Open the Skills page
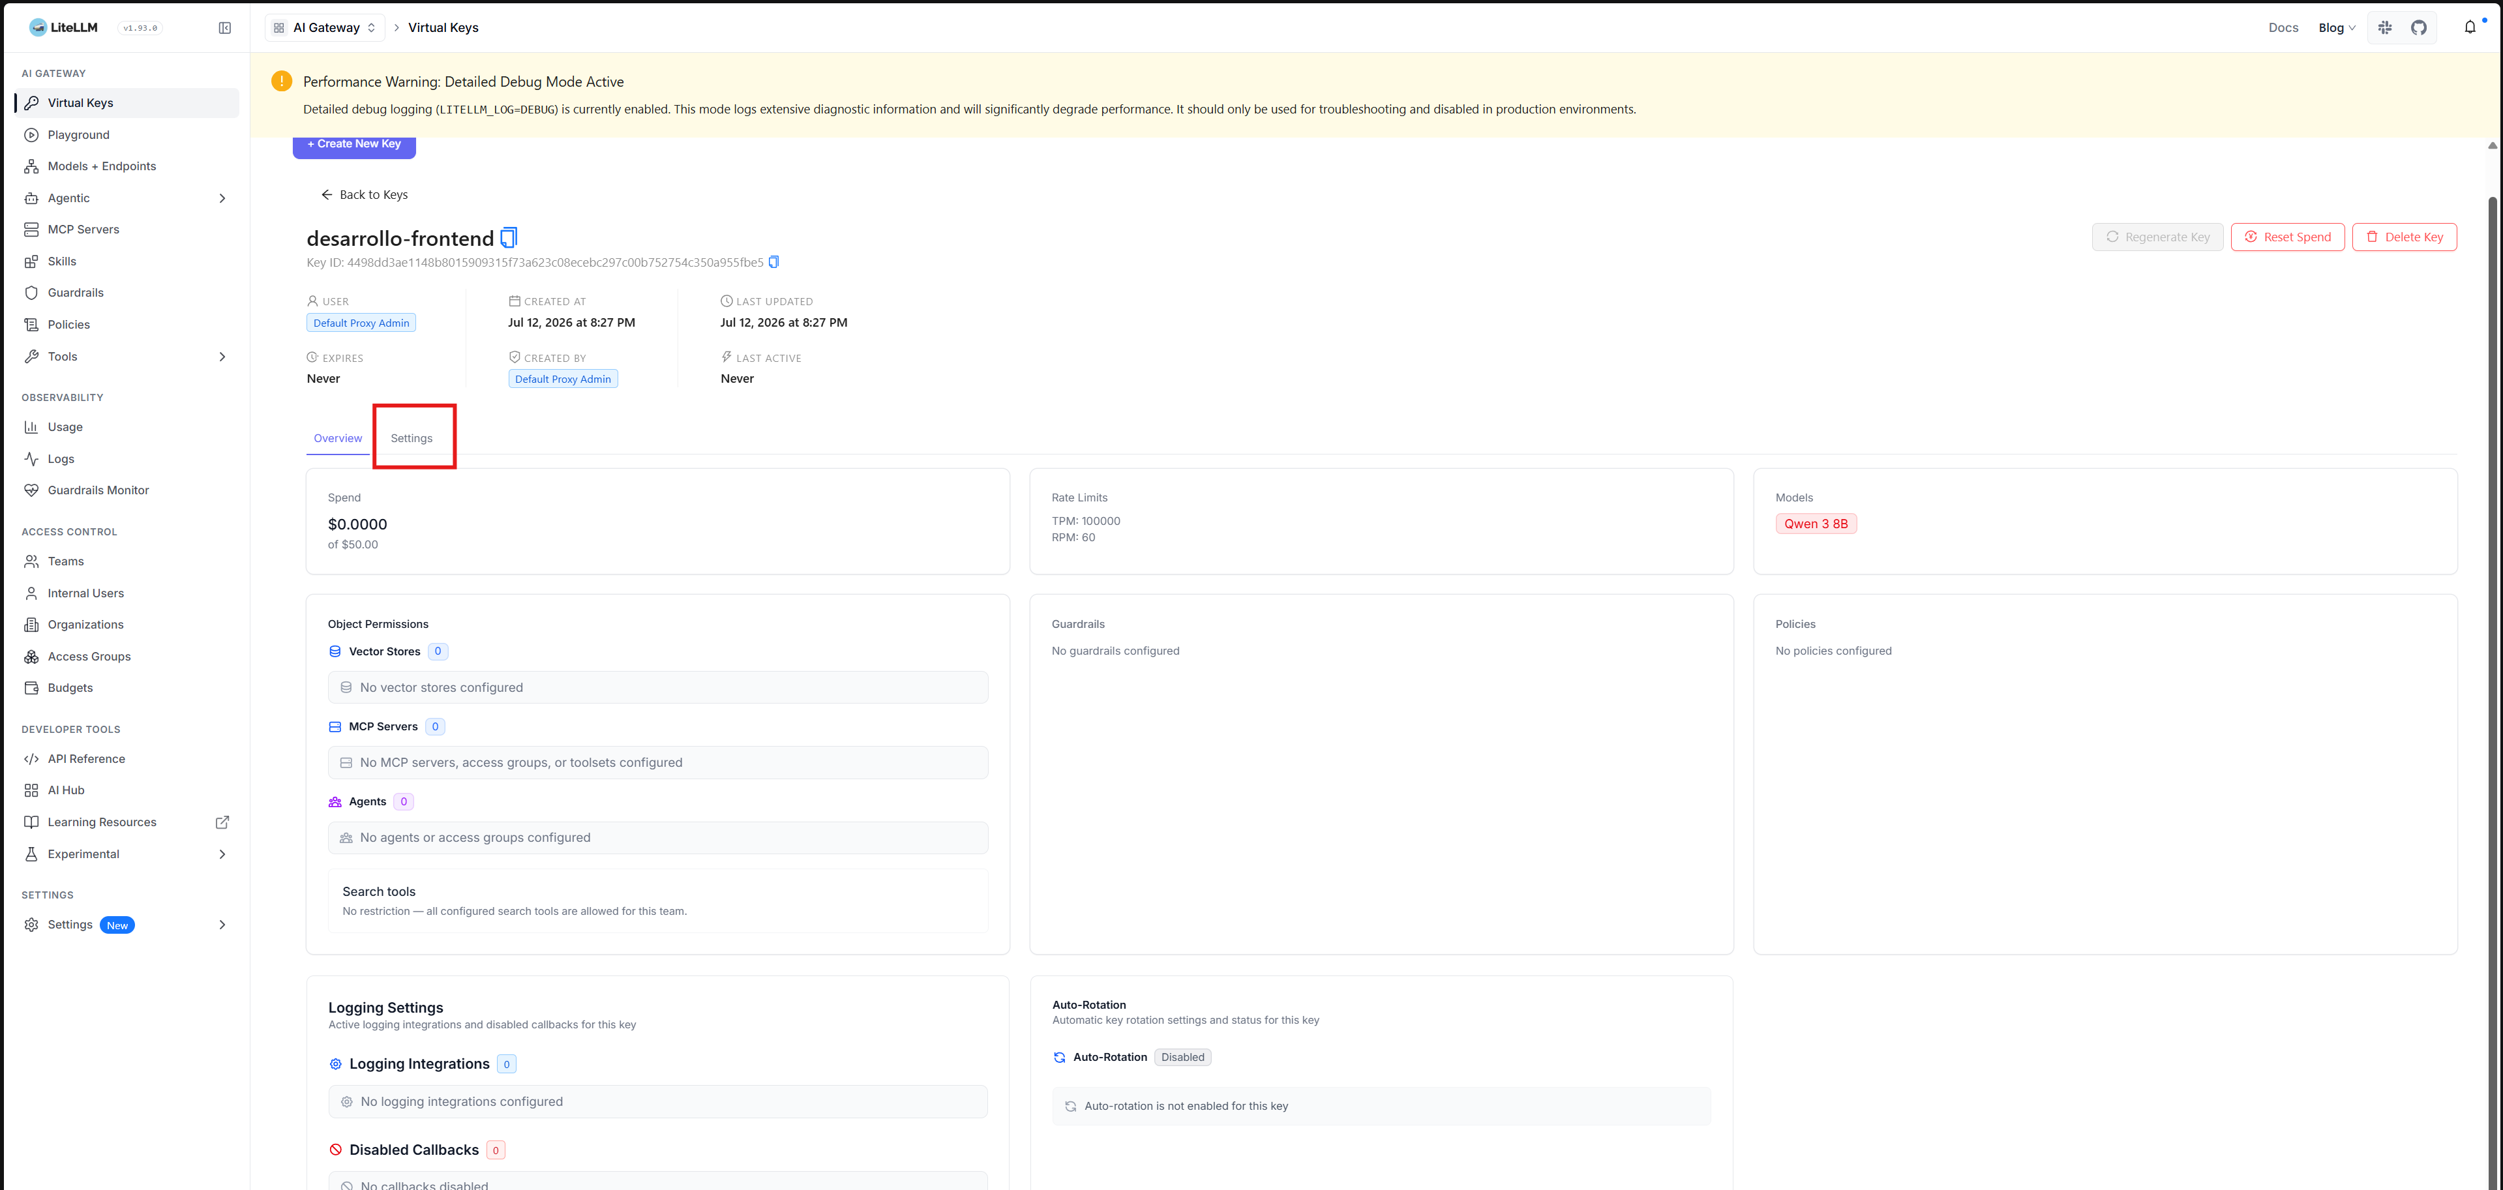 click(127, 261)
